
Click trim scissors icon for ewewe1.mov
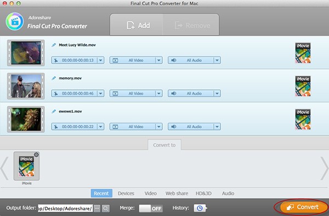tap(55, 127)
